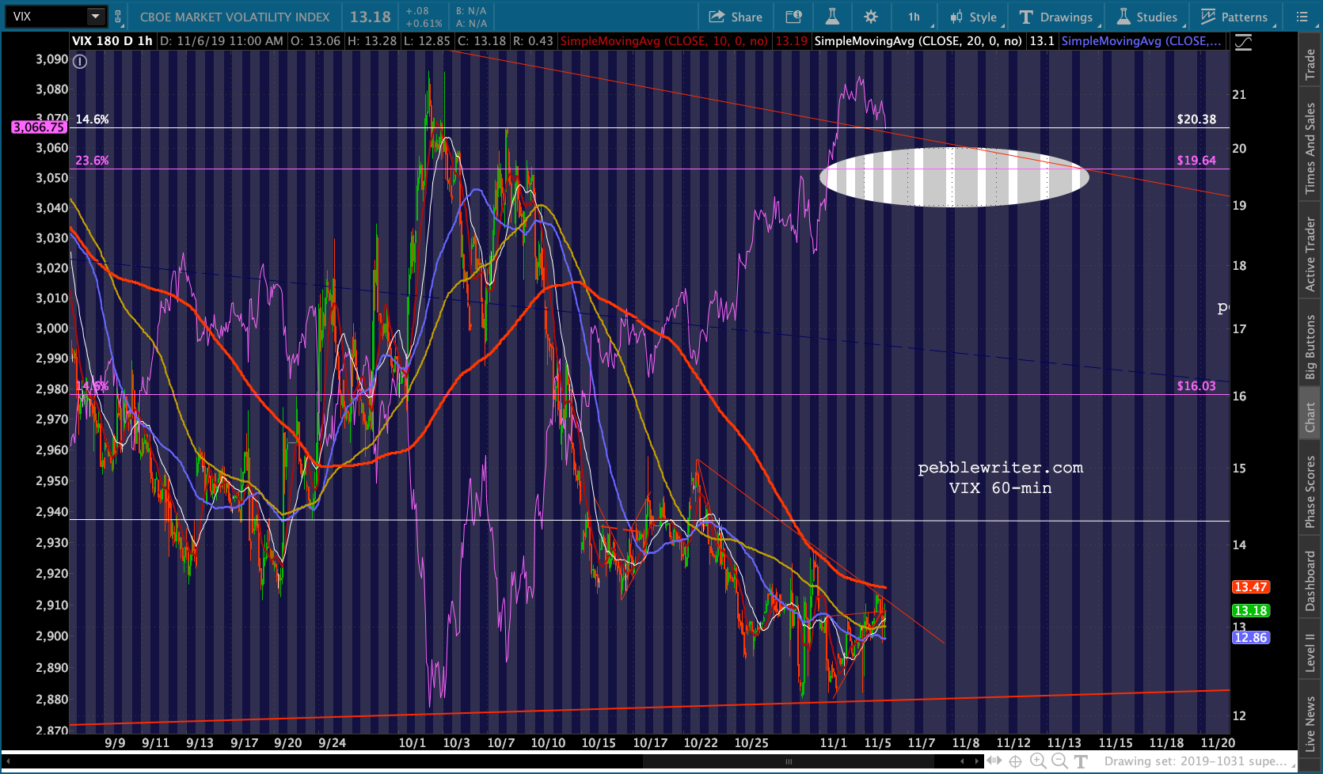Click the Share button
Screen dimensions: 1323x774
click(736, 17)
